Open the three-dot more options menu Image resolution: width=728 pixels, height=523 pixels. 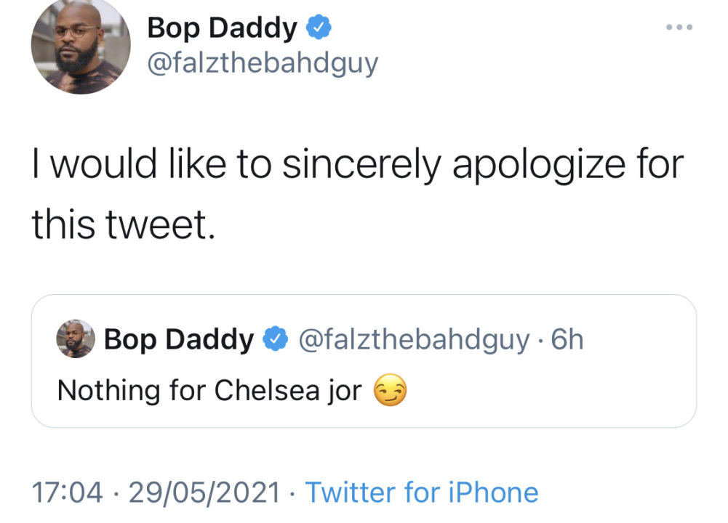679,28
